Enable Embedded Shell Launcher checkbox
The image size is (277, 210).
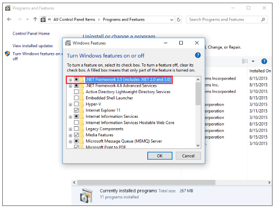tap(76, 98)
